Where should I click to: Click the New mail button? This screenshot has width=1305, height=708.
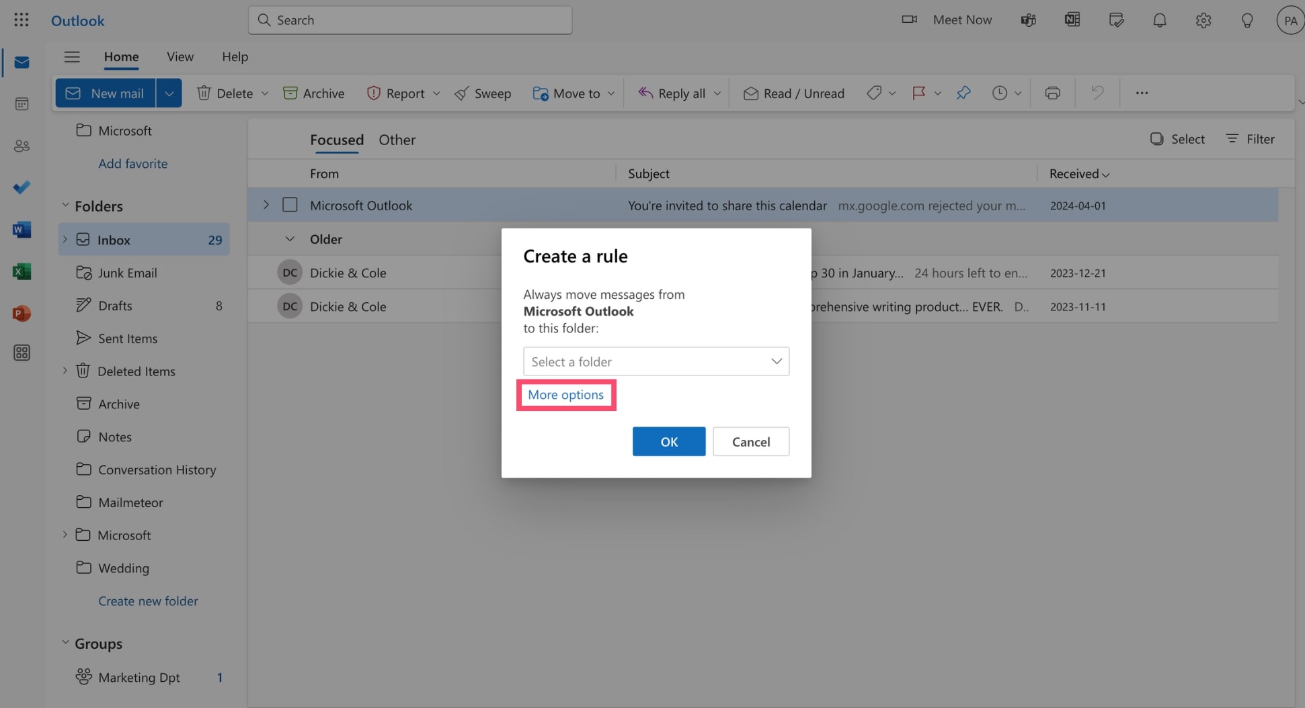106,93
